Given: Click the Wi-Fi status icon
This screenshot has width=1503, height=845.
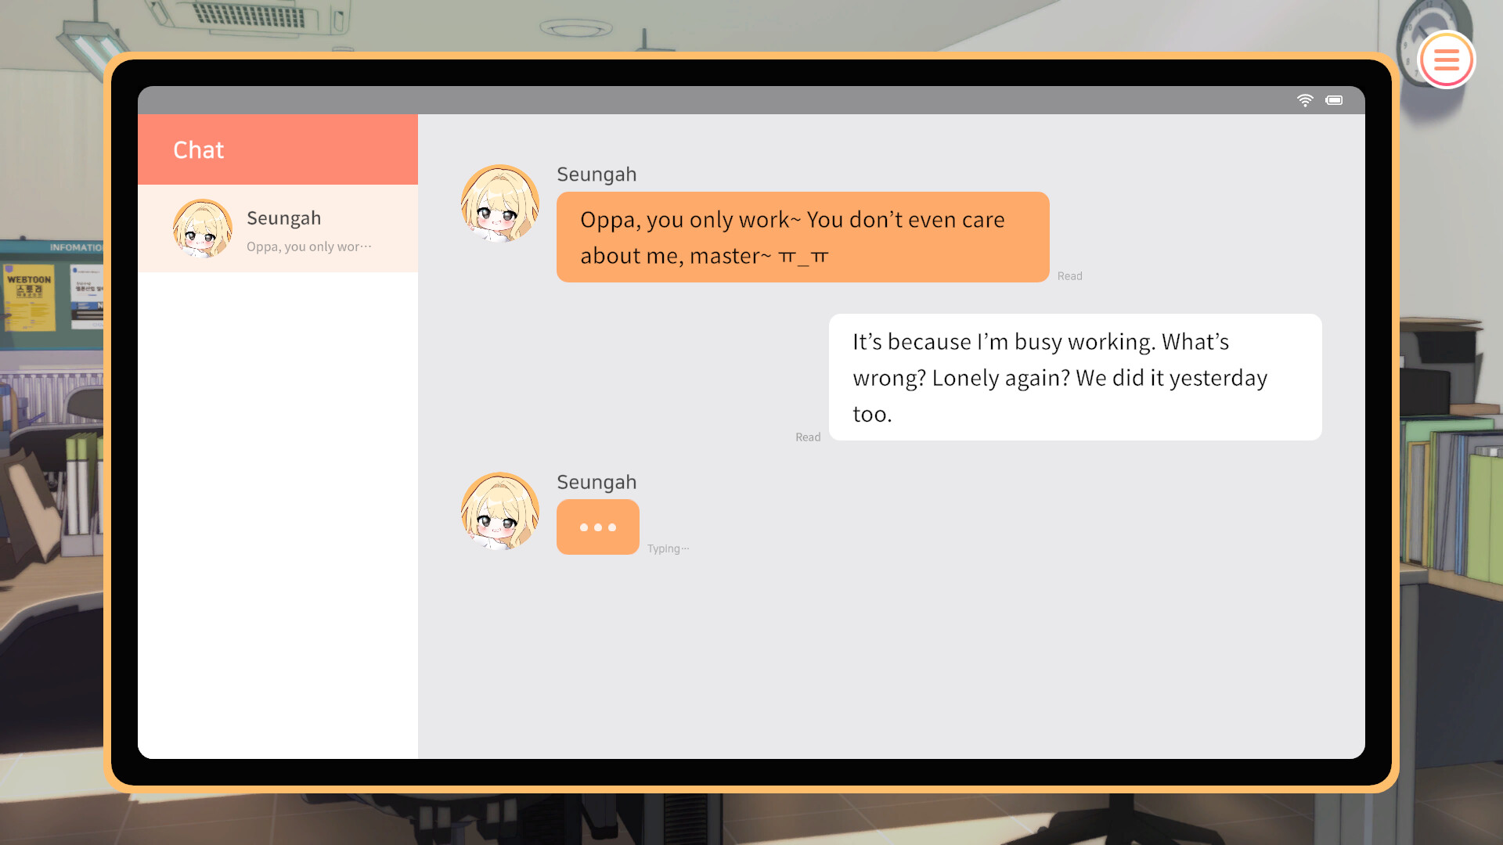Looking at the screenshot, I should (x=1305, y=100).
